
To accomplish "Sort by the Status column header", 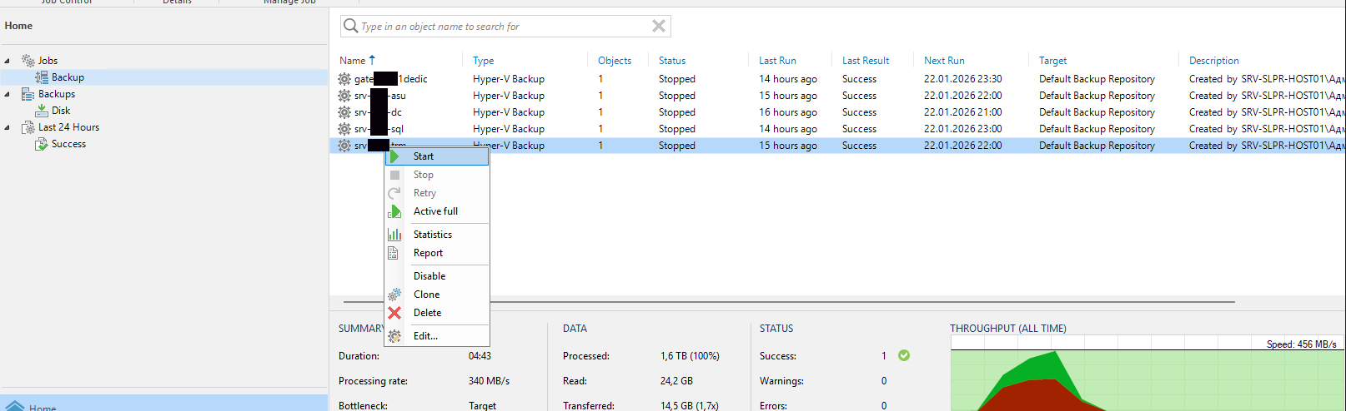I will pyautogui.click(x=672, y=61).
